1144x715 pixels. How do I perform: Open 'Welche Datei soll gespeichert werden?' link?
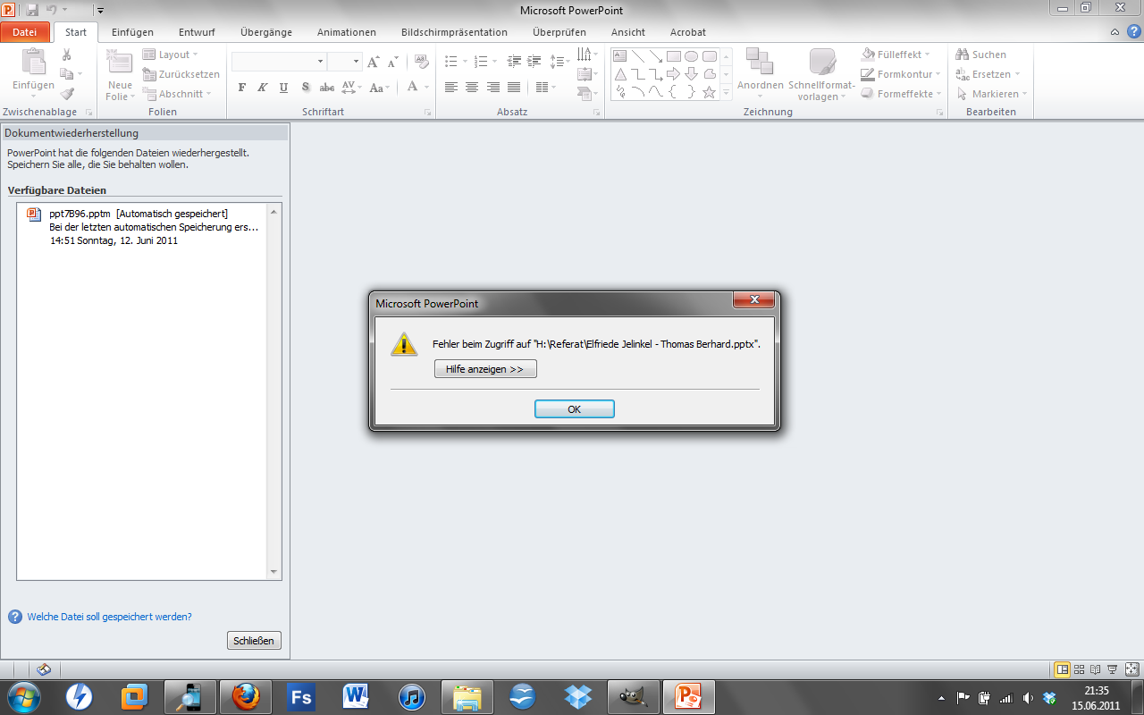109,617
